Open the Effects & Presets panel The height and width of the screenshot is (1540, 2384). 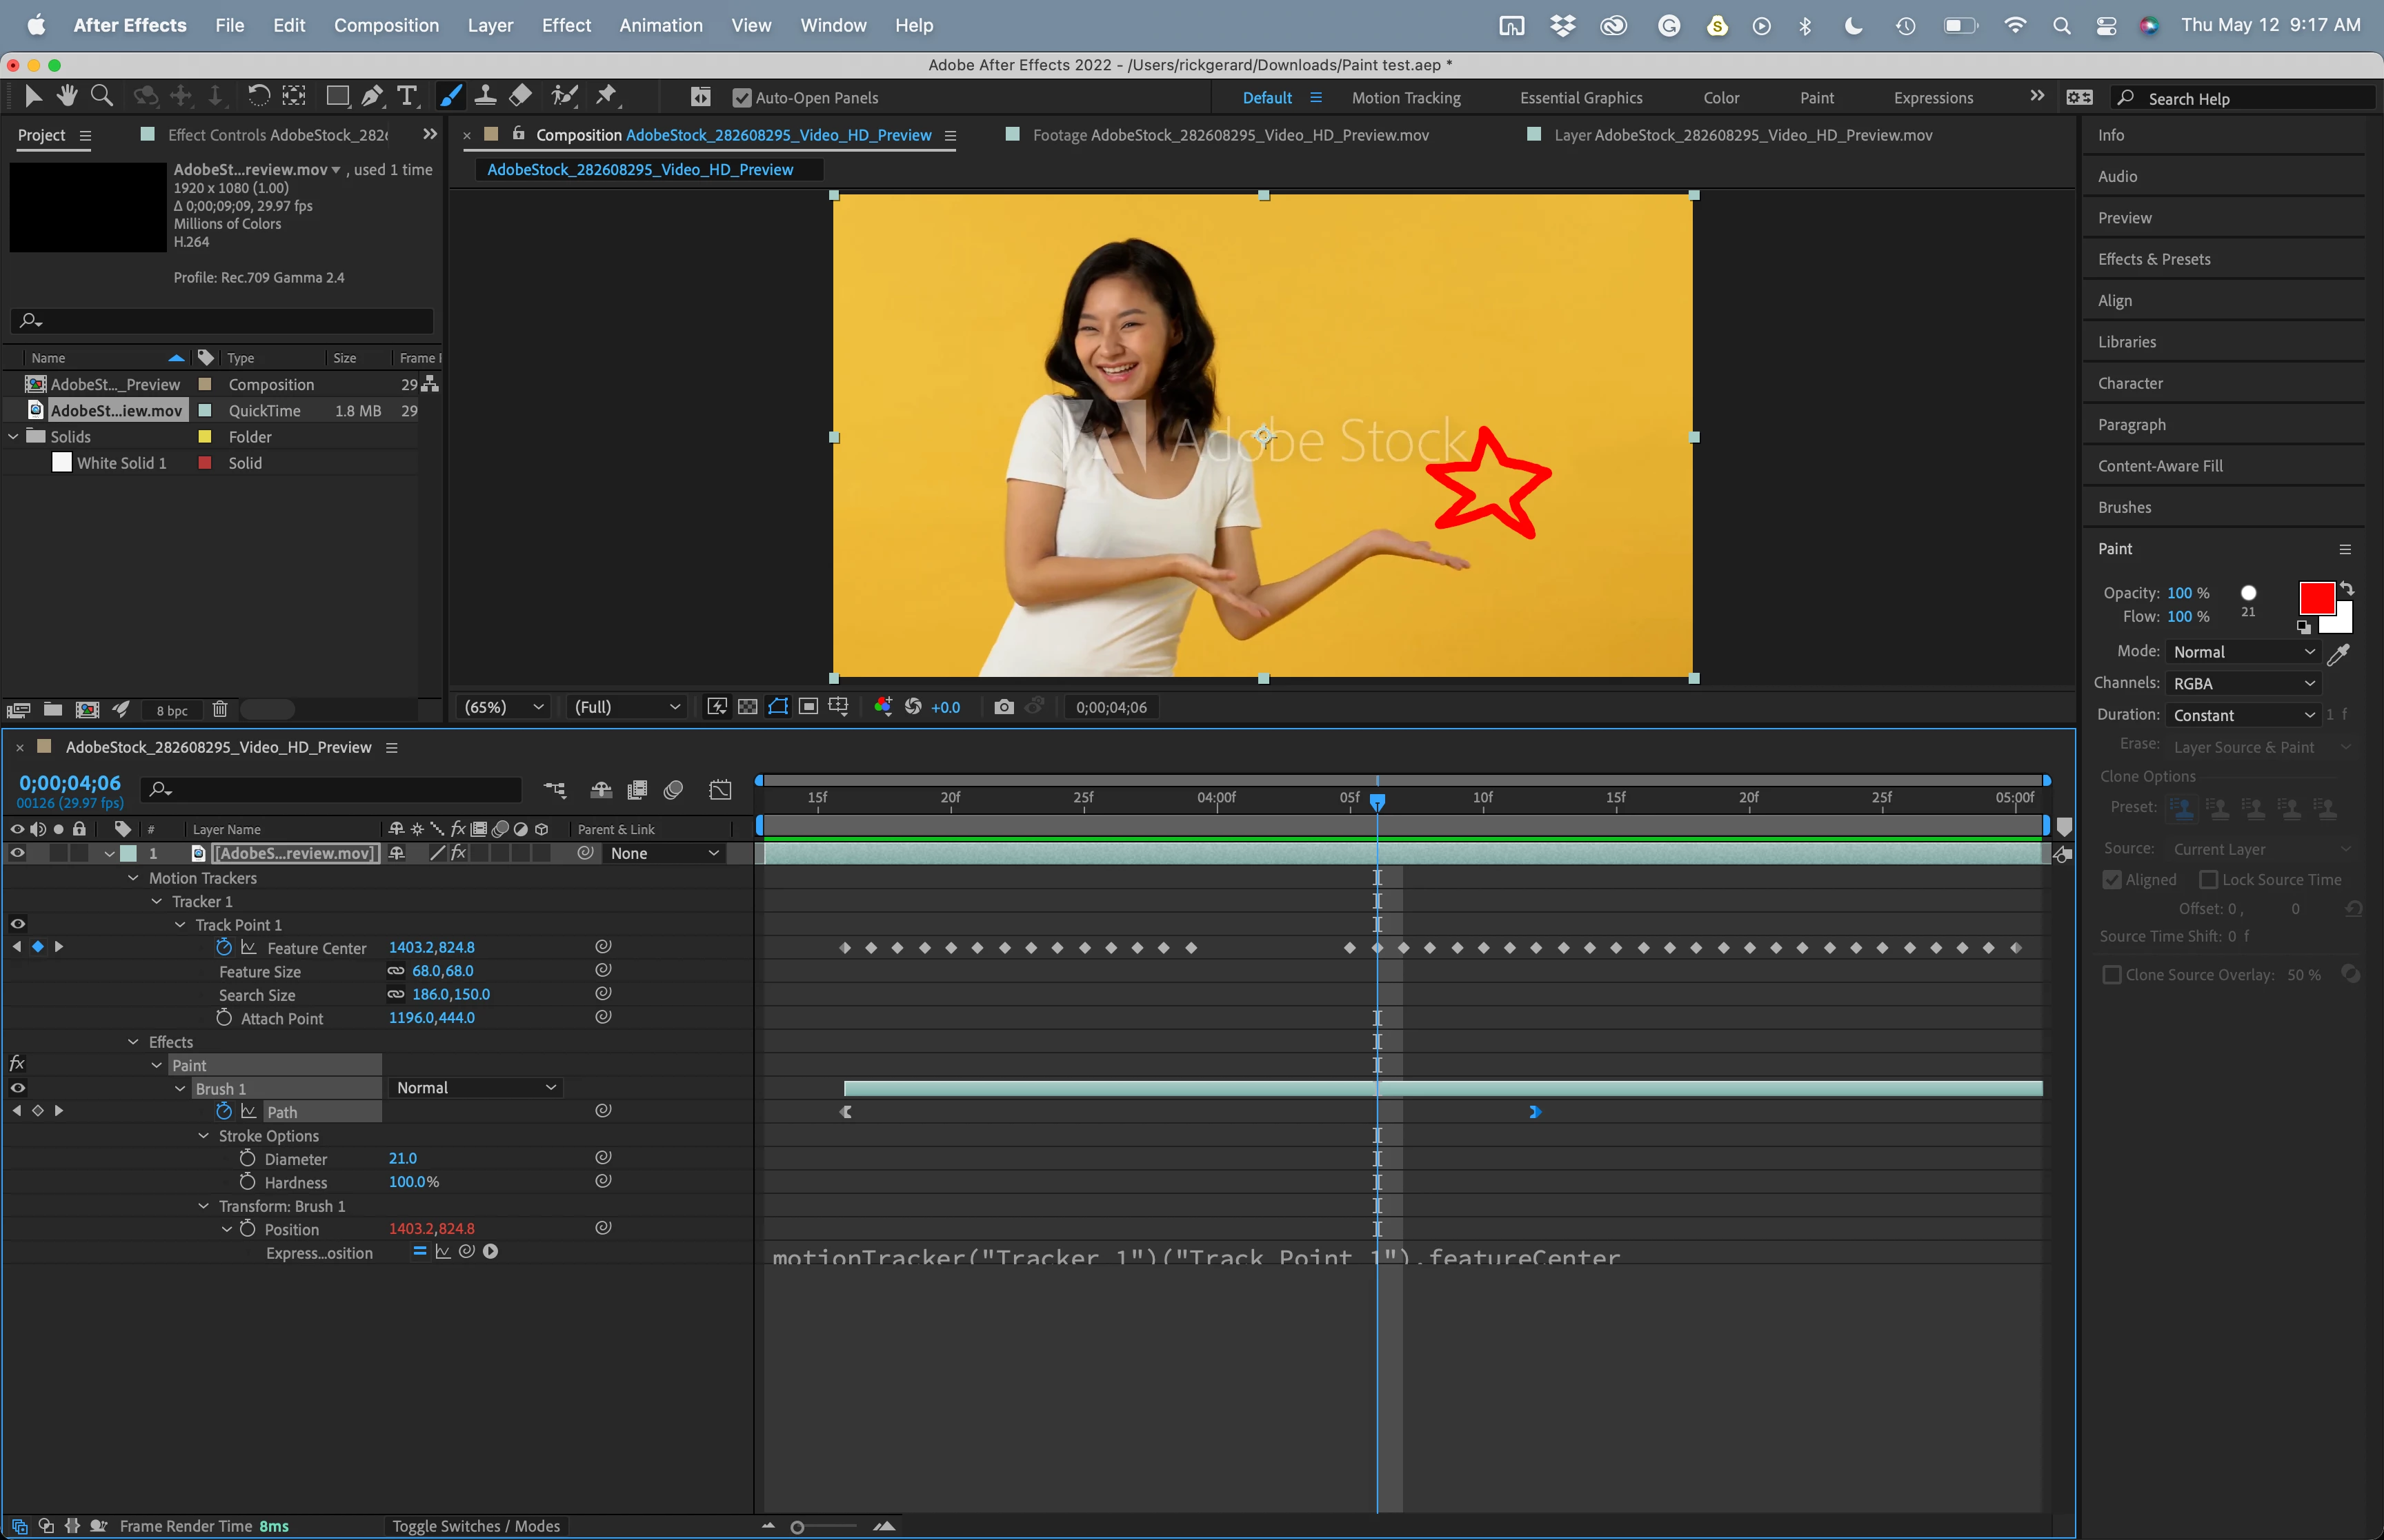2154,259
